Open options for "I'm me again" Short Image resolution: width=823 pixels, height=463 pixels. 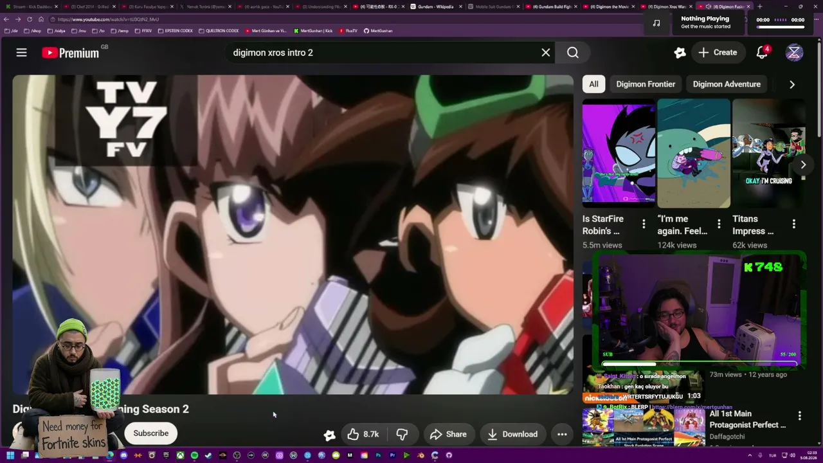[x=719, y=224]
